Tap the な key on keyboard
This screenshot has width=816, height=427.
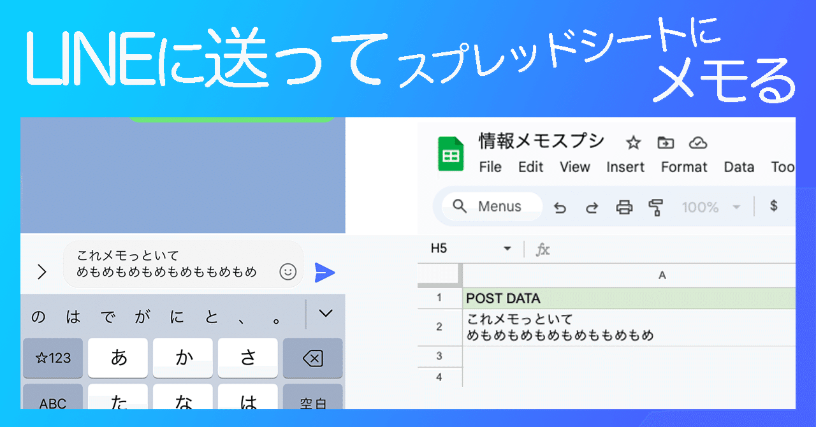(184, 398)
